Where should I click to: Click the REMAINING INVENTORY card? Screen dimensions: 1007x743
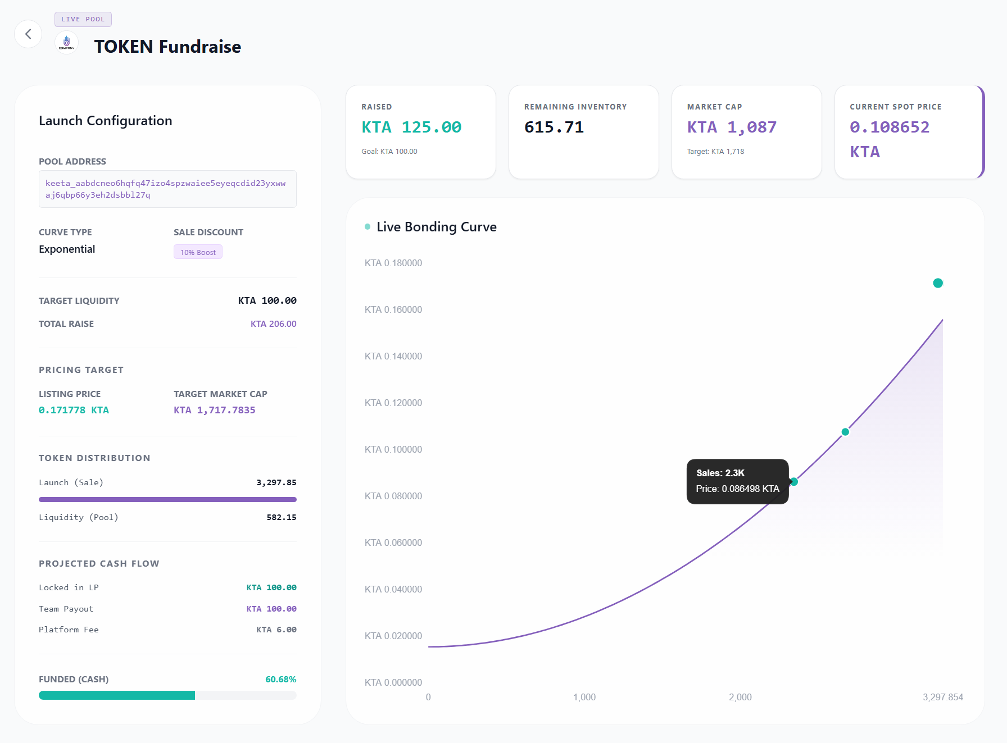(x=583, y=132)
